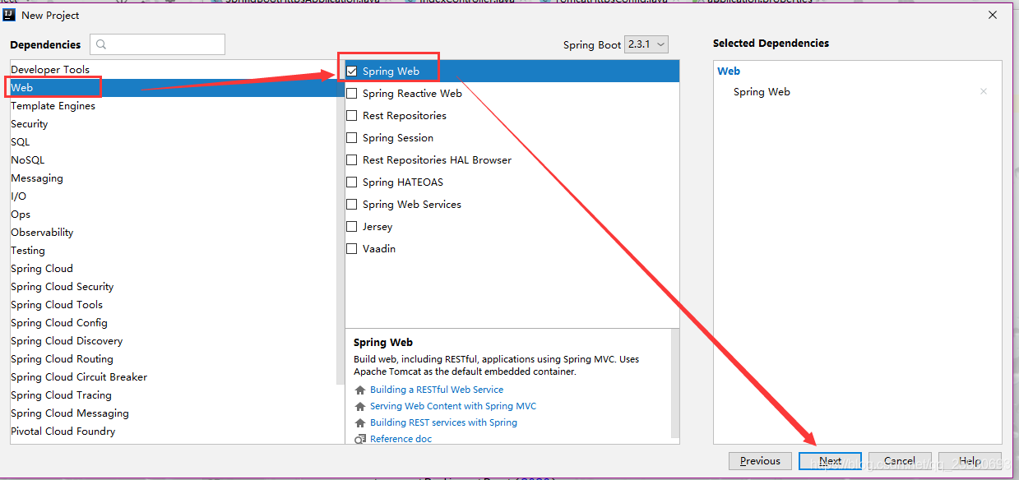Tick the Spring Session checkbox
The image size is (1019, 480).
point(352,138)
